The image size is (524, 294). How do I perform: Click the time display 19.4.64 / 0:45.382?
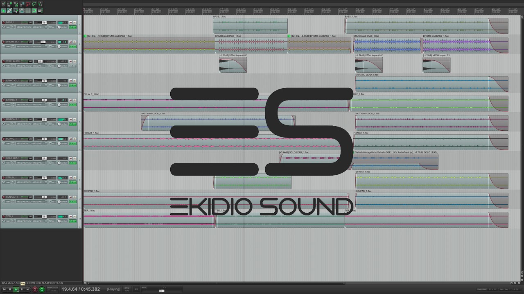[81, 289]
